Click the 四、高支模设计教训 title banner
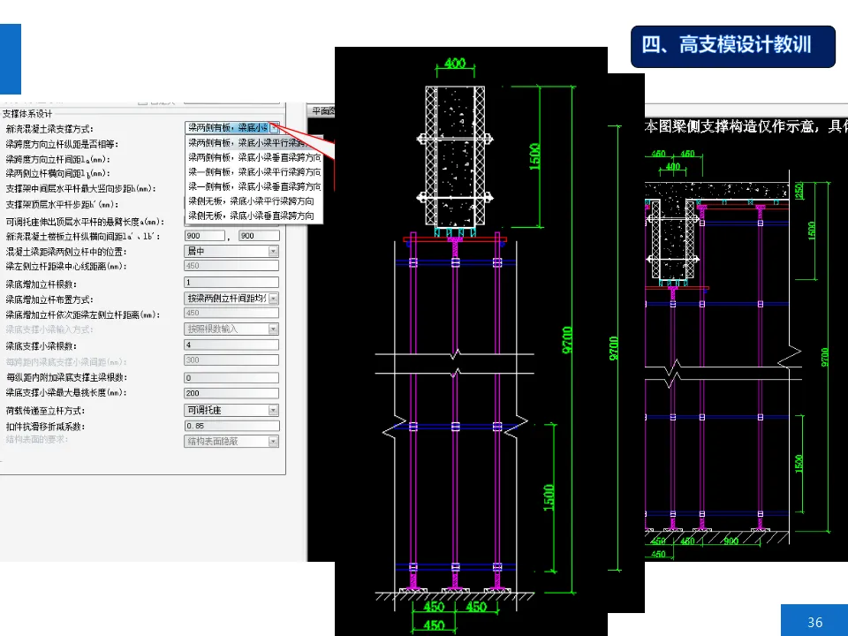This screenshot has height=636, width=848. 733,46
